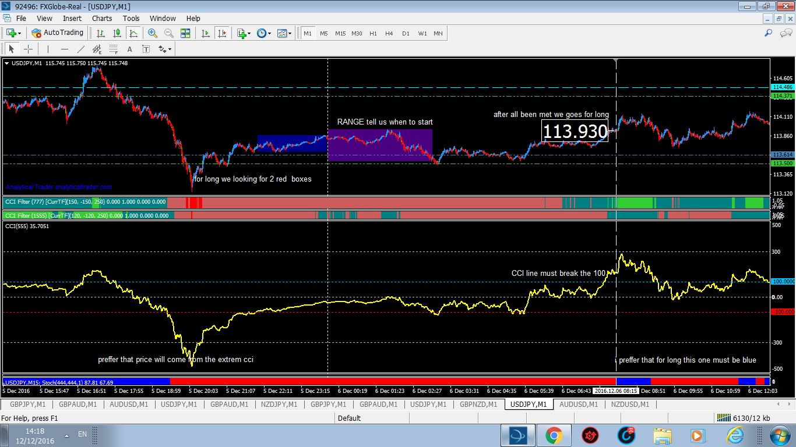Toggle chart auto scroll

click(206, 33)
